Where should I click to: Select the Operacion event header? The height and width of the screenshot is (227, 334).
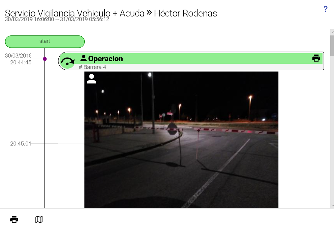tap(191, 58)
